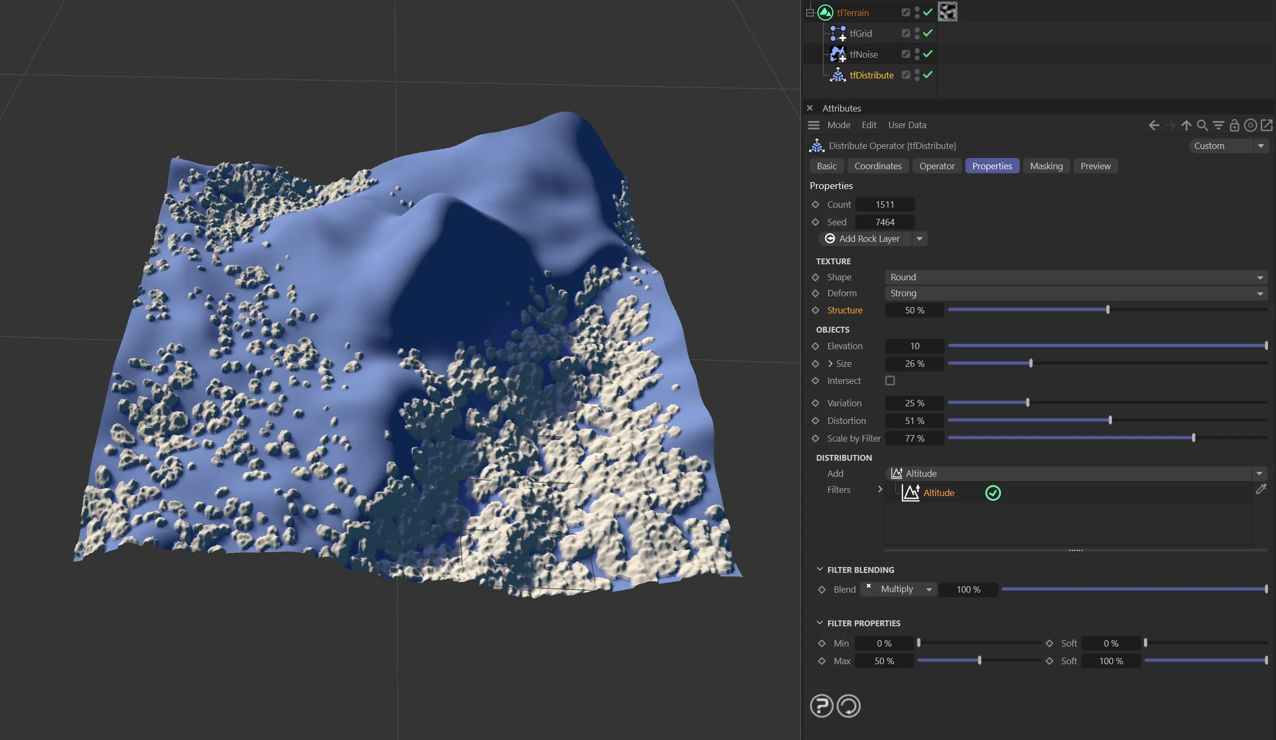Open the User Data menu

click(907, 125)
